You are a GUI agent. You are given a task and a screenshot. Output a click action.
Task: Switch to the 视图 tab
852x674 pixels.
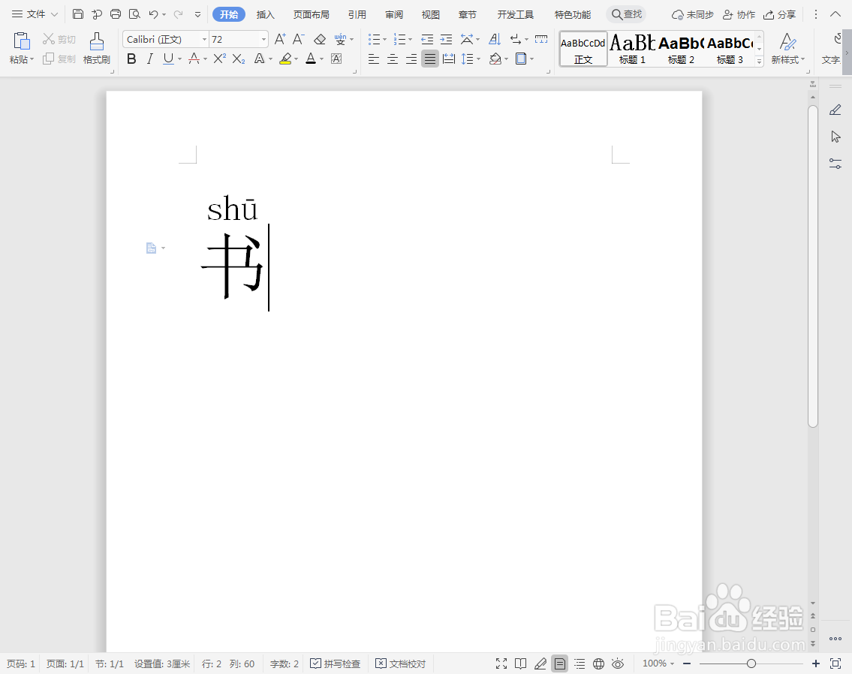pos(430,15)
